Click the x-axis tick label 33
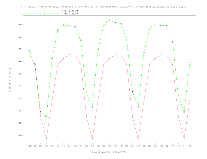 (x=92, y=146)
